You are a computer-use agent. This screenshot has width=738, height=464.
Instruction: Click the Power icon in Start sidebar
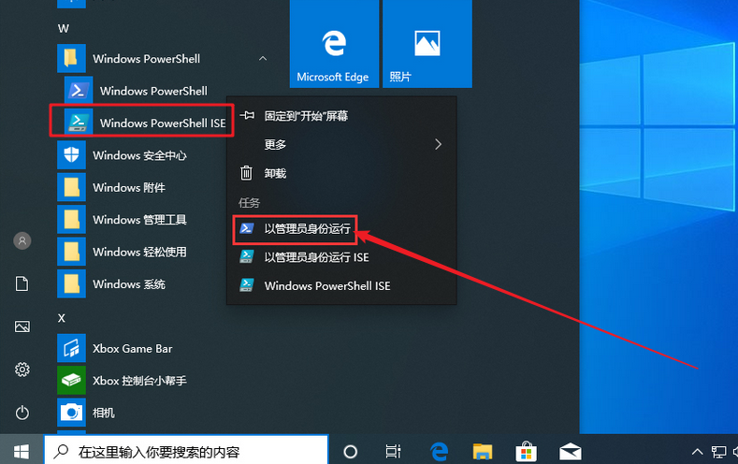tap(22, 413)
